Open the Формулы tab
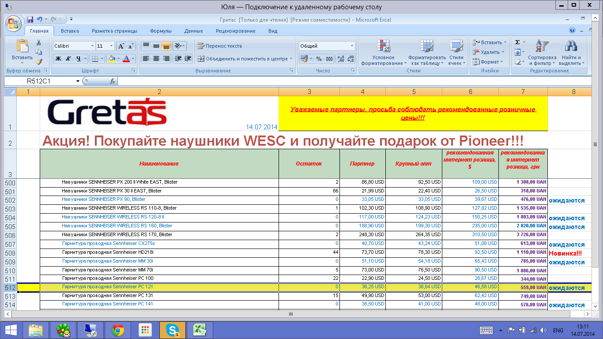The width and height of the screenshot is (603, 339). [x=161, y=31]
